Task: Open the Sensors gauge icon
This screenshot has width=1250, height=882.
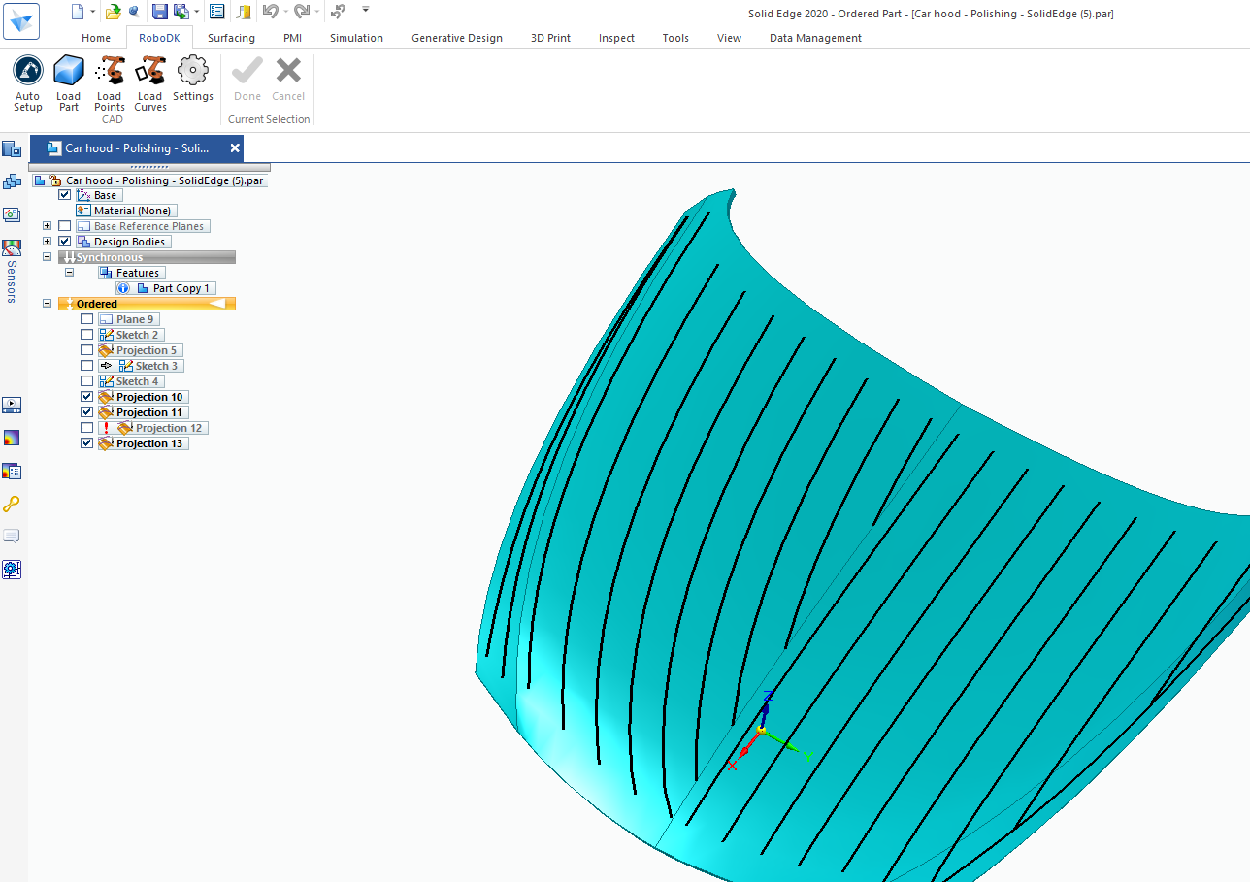Action: [12, 247]
